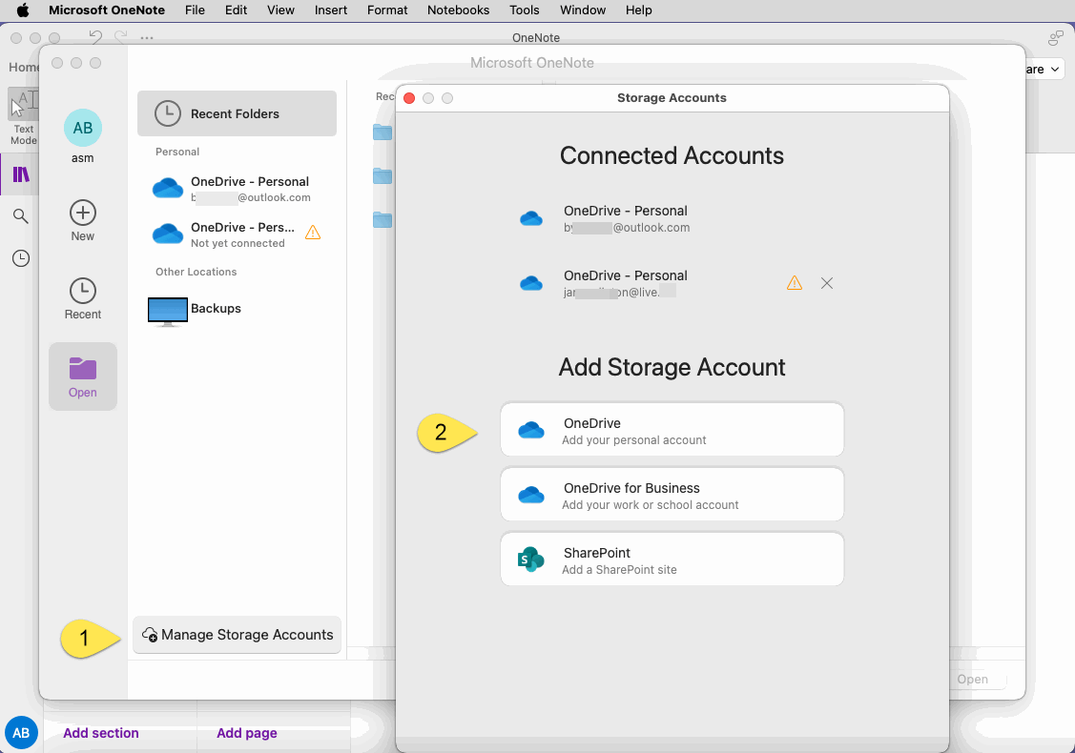This screenshot has height=753, width=1075.
Task: Open the more options ellipsis in title bar
Action: pyautogui.click(x=147, y=38)
